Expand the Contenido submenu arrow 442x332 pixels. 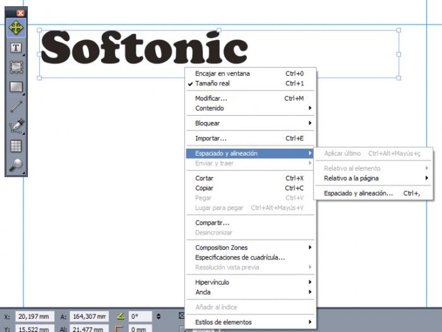tap(310, 108)
